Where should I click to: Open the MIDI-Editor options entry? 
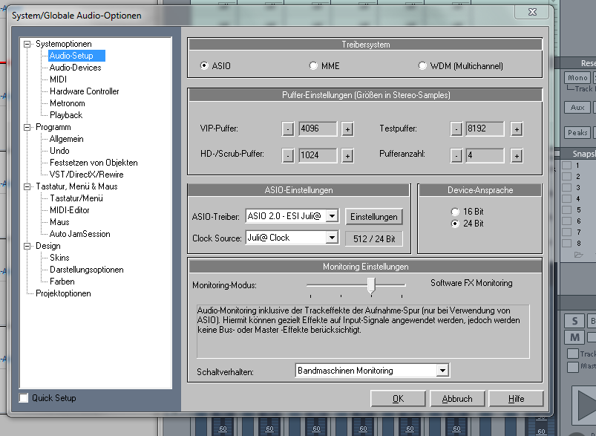tap(70, 210)
